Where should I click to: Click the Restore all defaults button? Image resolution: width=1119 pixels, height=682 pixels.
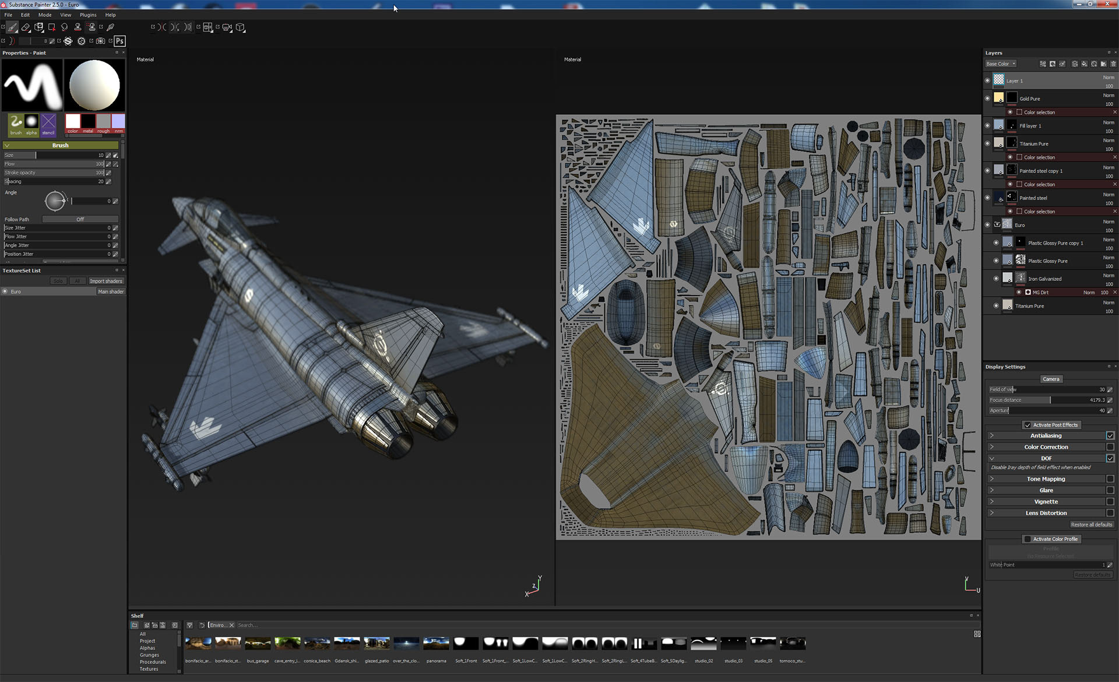point(1091,525)
